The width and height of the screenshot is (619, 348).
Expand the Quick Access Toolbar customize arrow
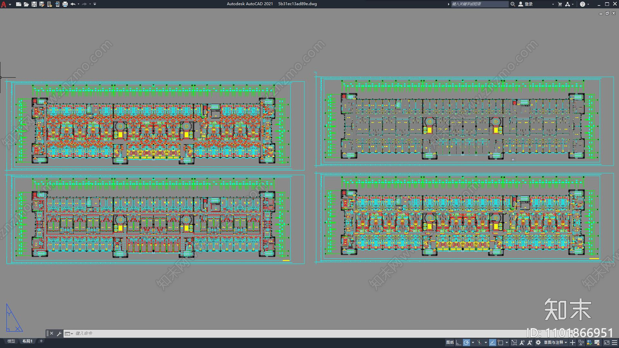pos(95,4)
